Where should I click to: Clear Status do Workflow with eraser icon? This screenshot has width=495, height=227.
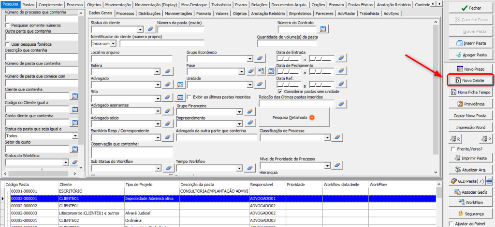[x=74, y=162]
